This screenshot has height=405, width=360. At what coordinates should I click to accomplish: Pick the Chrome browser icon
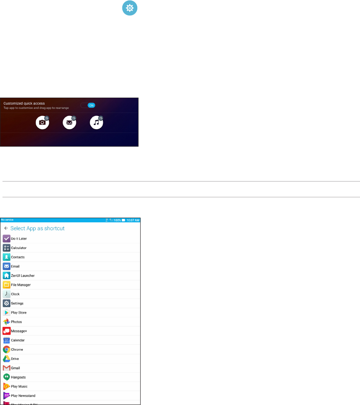point(7,349)
